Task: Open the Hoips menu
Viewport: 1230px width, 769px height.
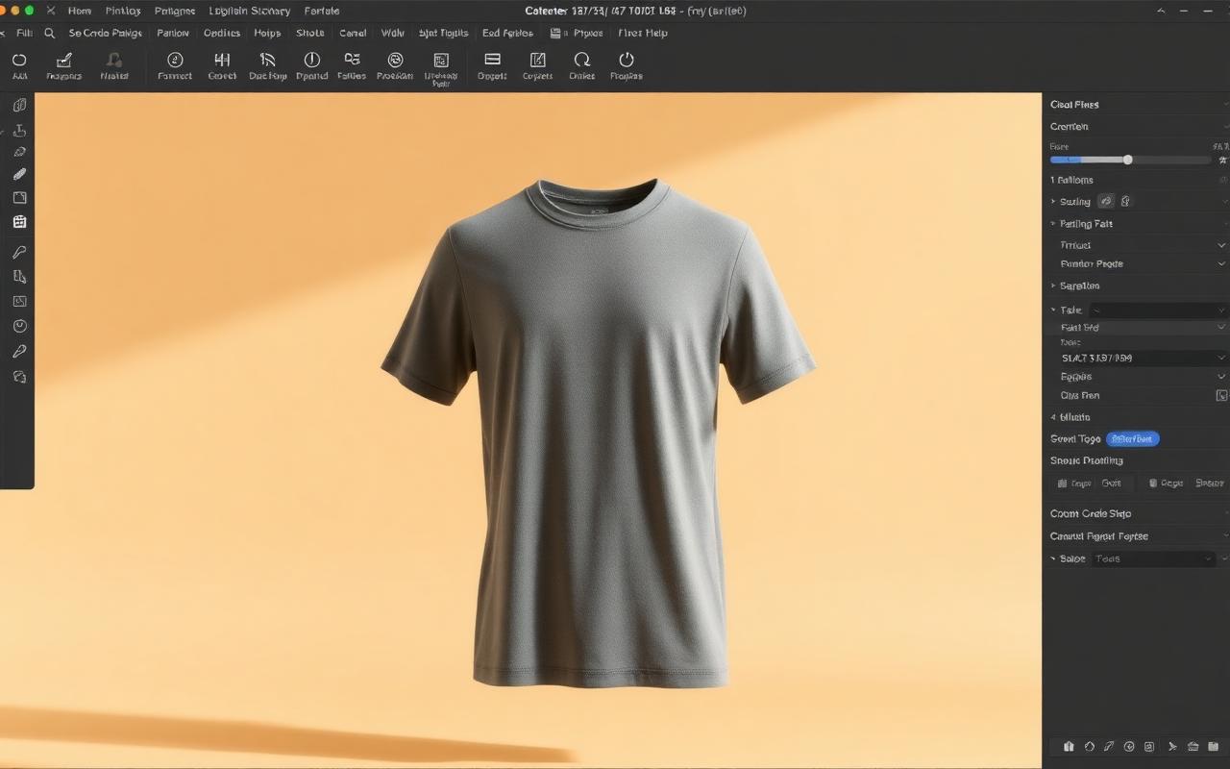Action: (x=267, y=33)
